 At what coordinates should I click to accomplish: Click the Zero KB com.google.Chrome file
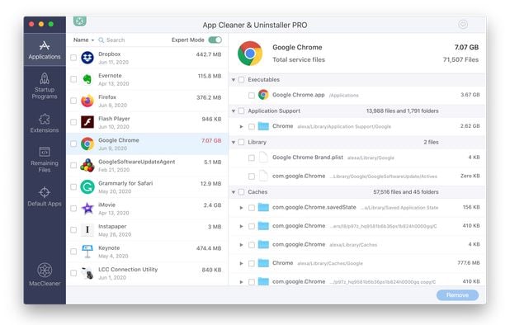point(357,177)
